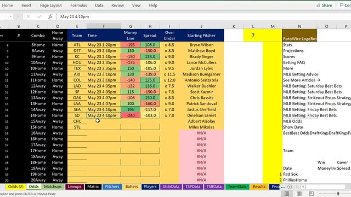351x197 pixels.
Task: Switch to the TSPData sheet tab
Action: pyautogui.click(x=193, y=187)
